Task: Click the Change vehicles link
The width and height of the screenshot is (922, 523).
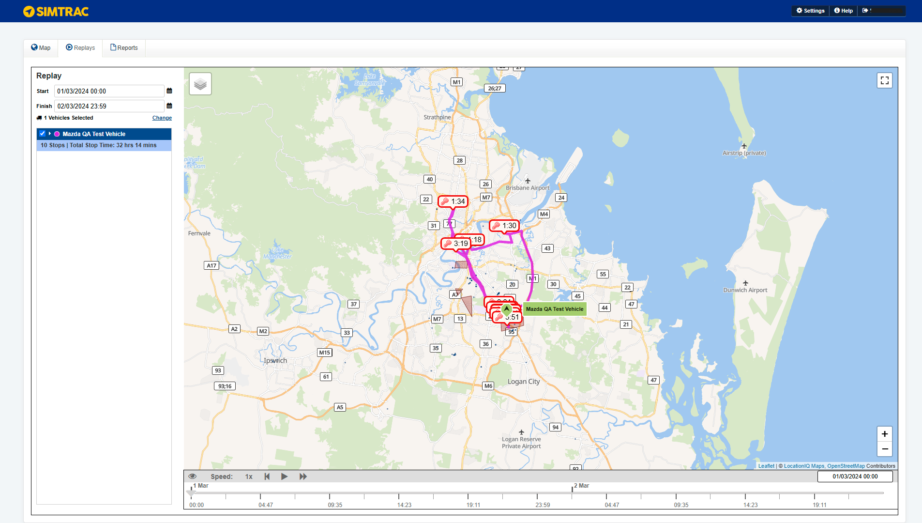Action: (162, 118)
